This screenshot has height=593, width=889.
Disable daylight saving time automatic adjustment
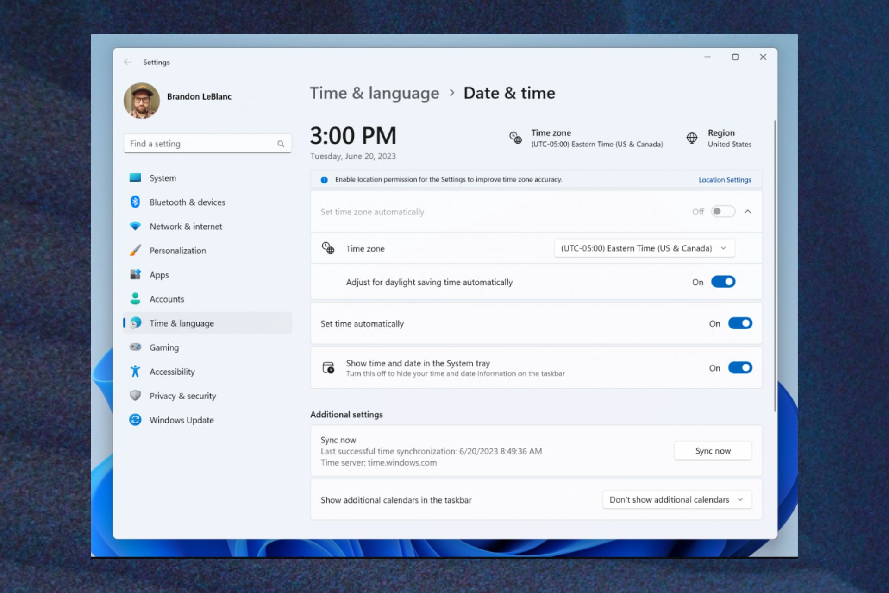723,282
